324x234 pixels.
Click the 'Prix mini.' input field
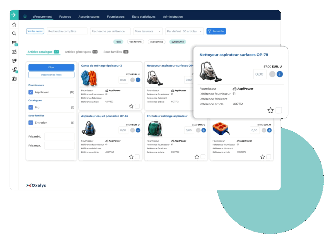click(59, 137)
